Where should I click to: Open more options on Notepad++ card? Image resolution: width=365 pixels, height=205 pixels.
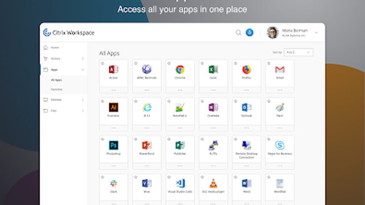point(180,128)
